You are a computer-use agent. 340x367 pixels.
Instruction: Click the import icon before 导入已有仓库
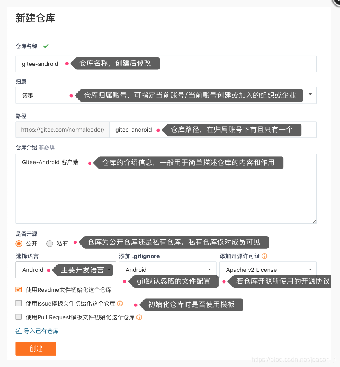point(19,331)
